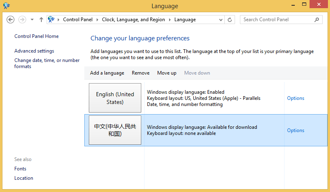This screenshot has width=330, height=192.
Task: Select the 中文(中华人民共和国) language tile
Action: 115,130
